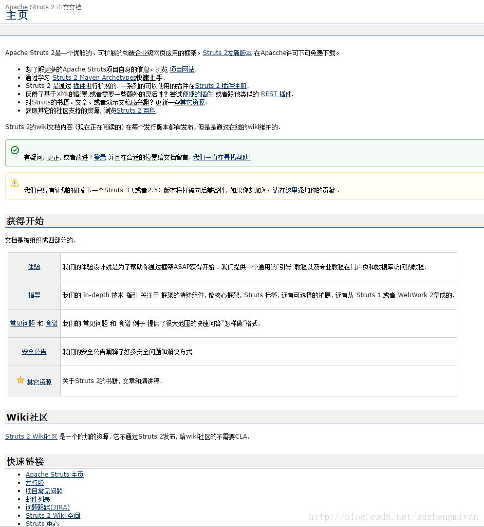
Task: Open the Struts 2发新版本 link
Action: point(228,53)
